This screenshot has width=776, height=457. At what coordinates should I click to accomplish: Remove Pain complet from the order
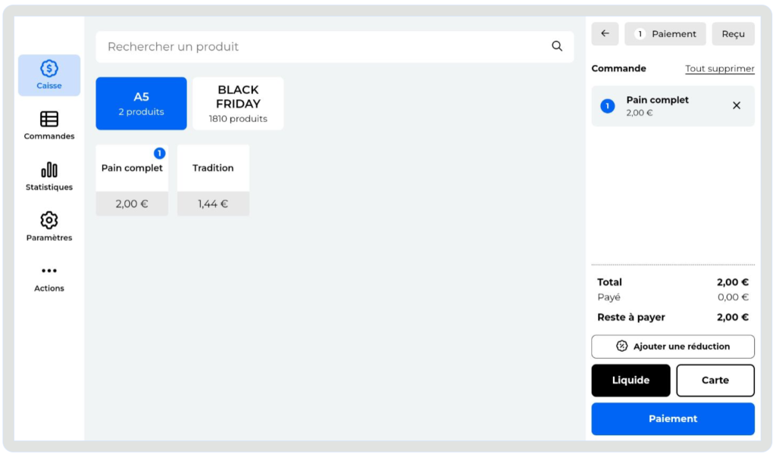tap(737, 106)
